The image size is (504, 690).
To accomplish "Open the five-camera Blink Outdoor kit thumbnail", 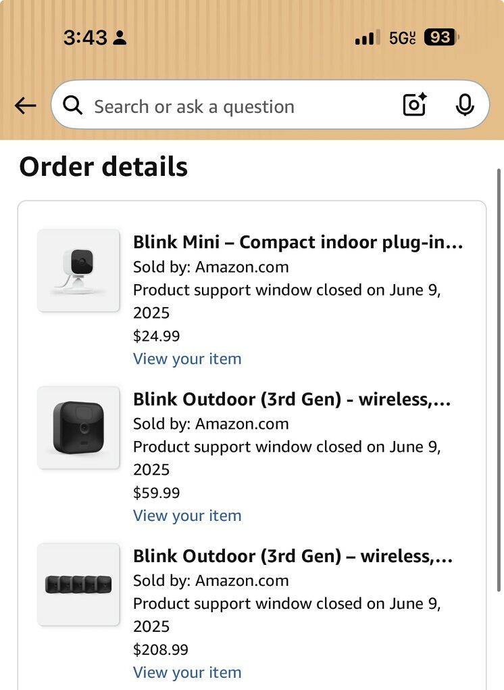I will point(78,584).
